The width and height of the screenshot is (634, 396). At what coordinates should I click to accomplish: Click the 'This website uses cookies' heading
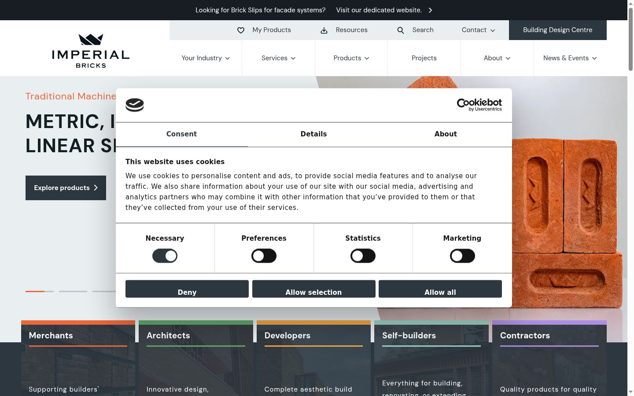[175, 162]
